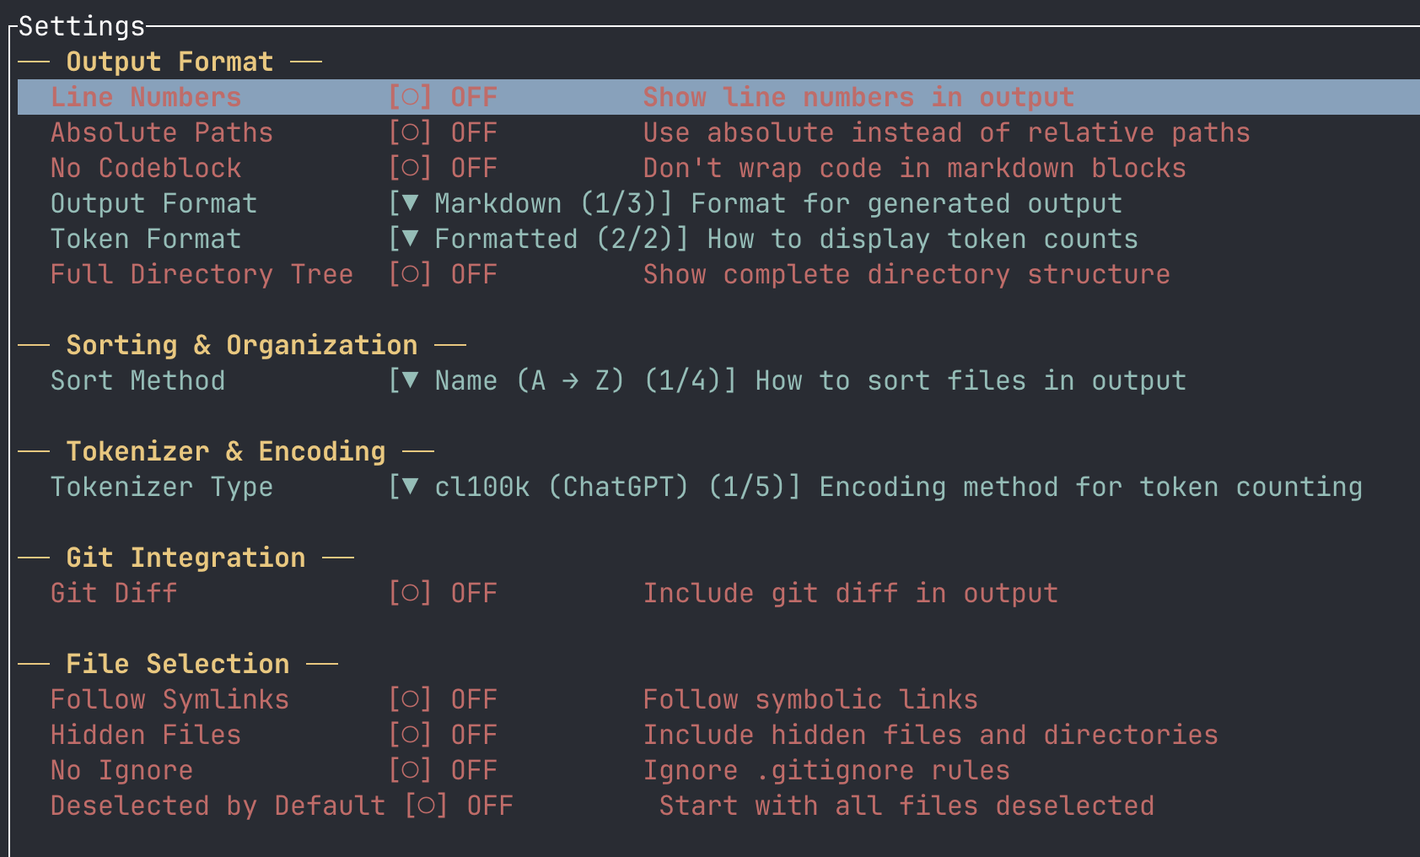Open the Sort Method Name (A → Z) dropdown

click(x=562, y=380)
